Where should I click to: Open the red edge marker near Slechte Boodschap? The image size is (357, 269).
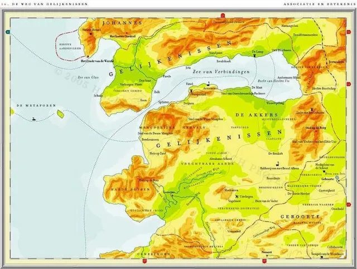pos(349,84)
